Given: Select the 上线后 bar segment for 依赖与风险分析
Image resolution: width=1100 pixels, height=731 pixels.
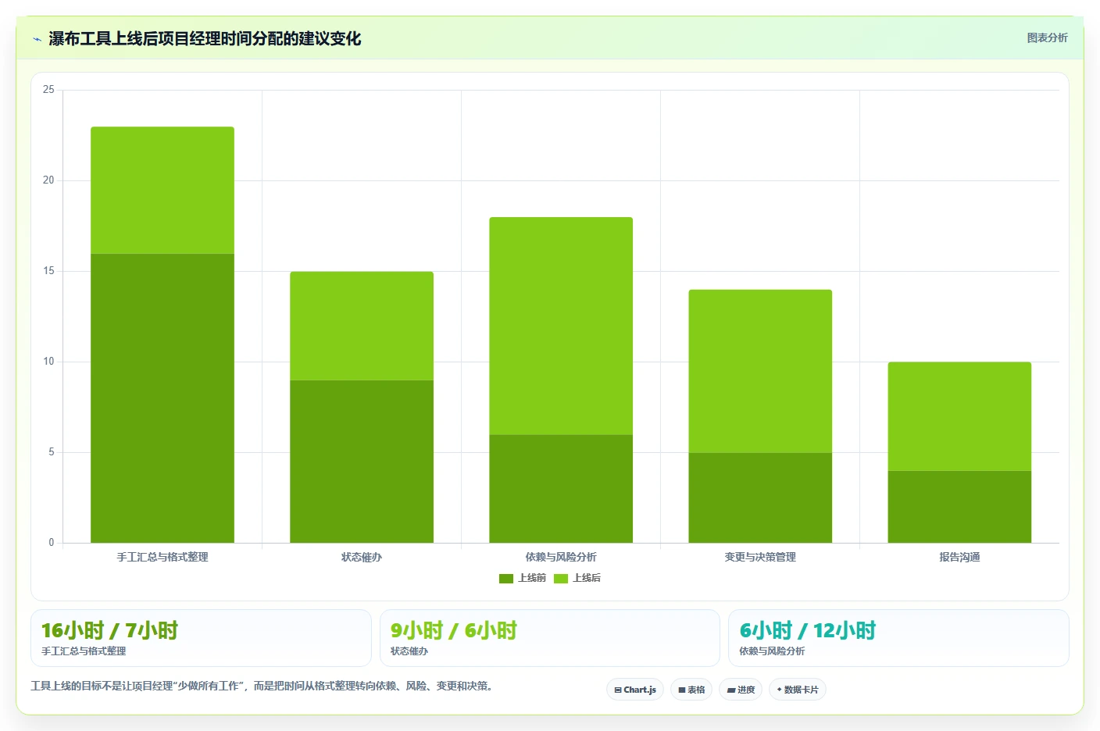Looking at the screenshot, I should [561, 326].
